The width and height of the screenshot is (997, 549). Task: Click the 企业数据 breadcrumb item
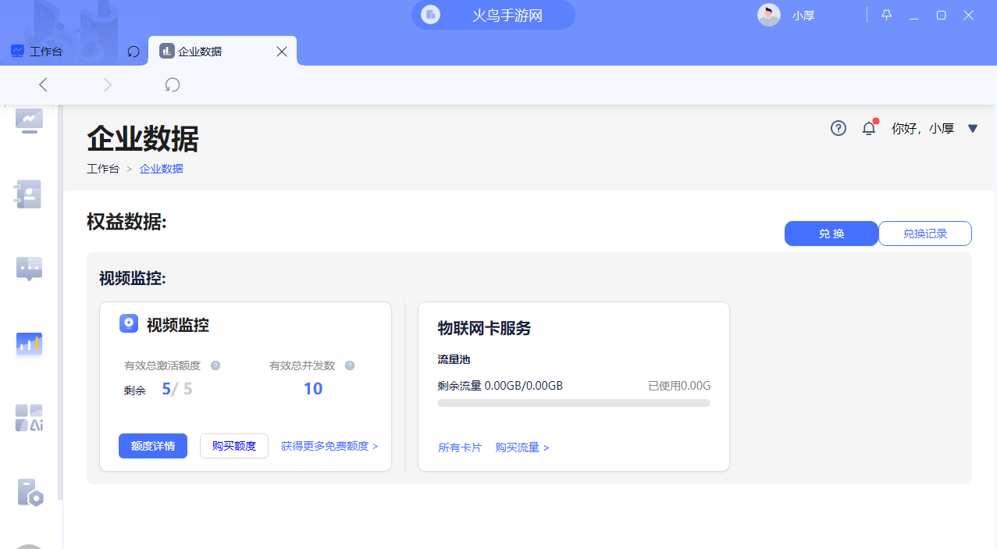point(162,169)
